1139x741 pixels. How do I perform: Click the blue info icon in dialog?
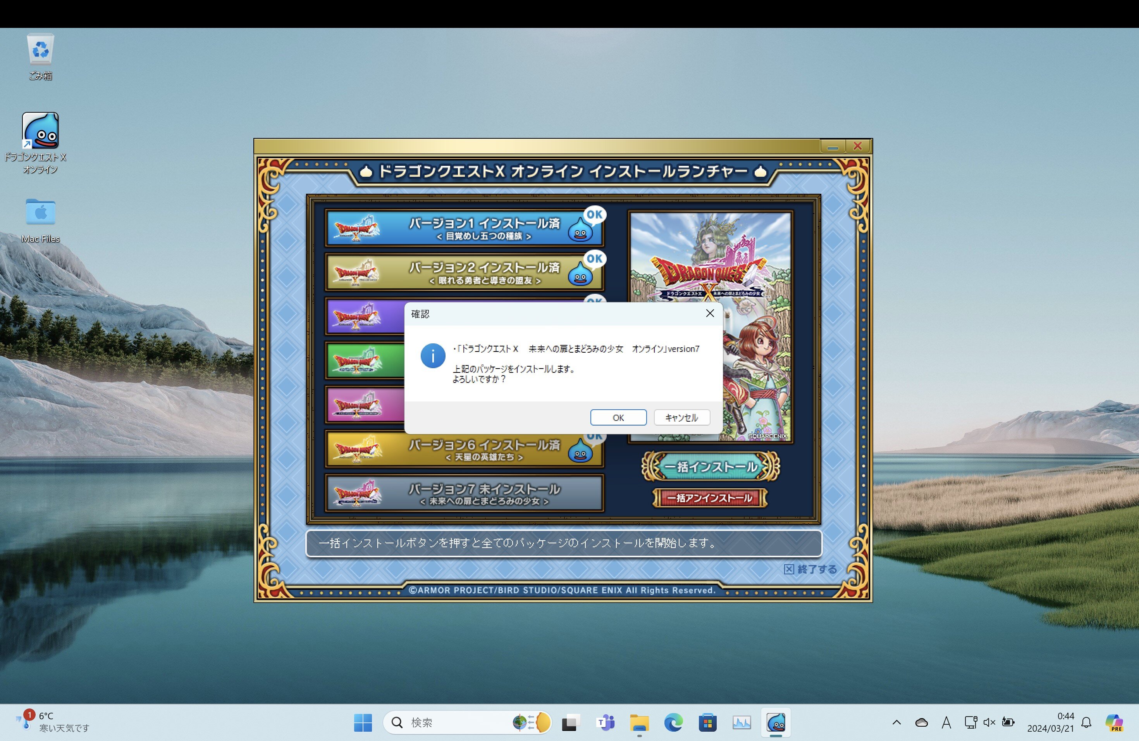point(433,356)
